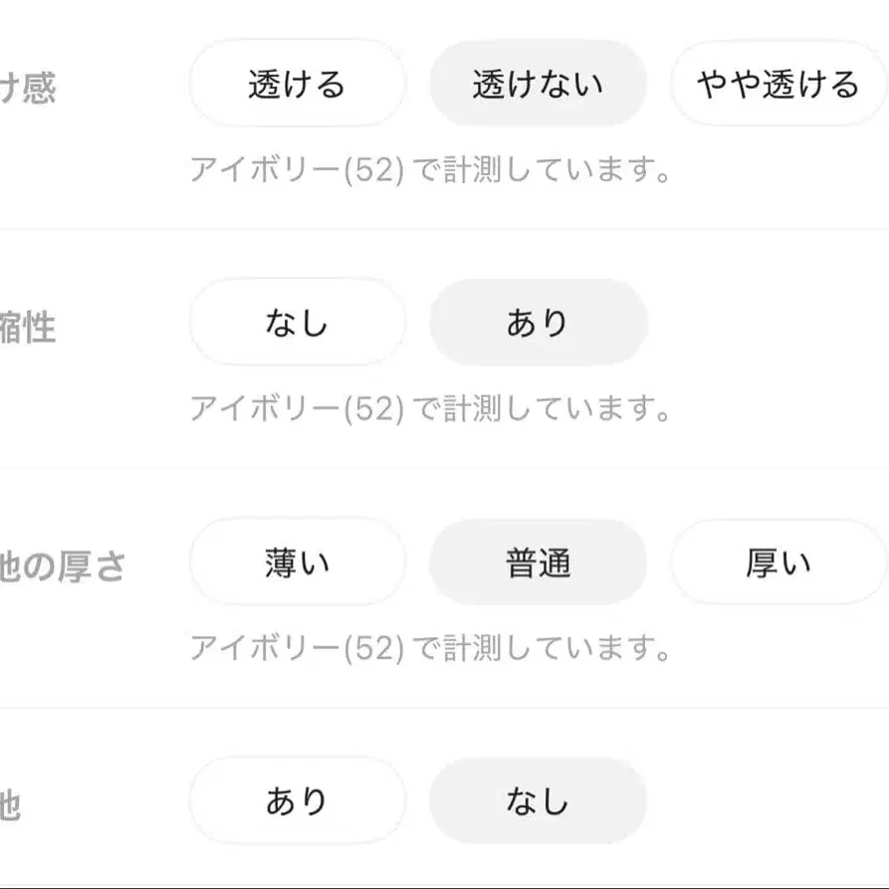Select the 透ける sheerness option

[x=297, y=84]
